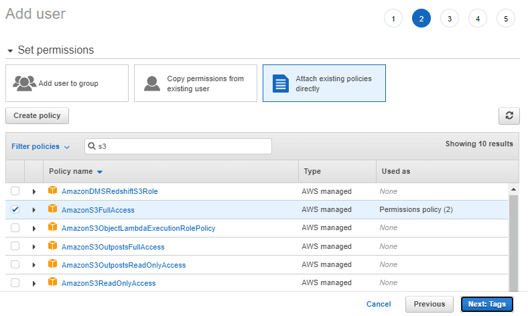
Task: Click the orange policy icon for AmazonDMSRedshiftS3Role
Action: click(x=52, y=191)
